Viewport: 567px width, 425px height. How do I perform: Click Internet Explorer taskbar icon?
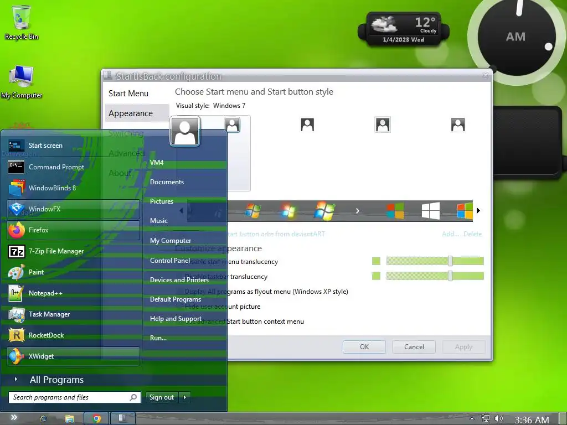coord(43,418)
